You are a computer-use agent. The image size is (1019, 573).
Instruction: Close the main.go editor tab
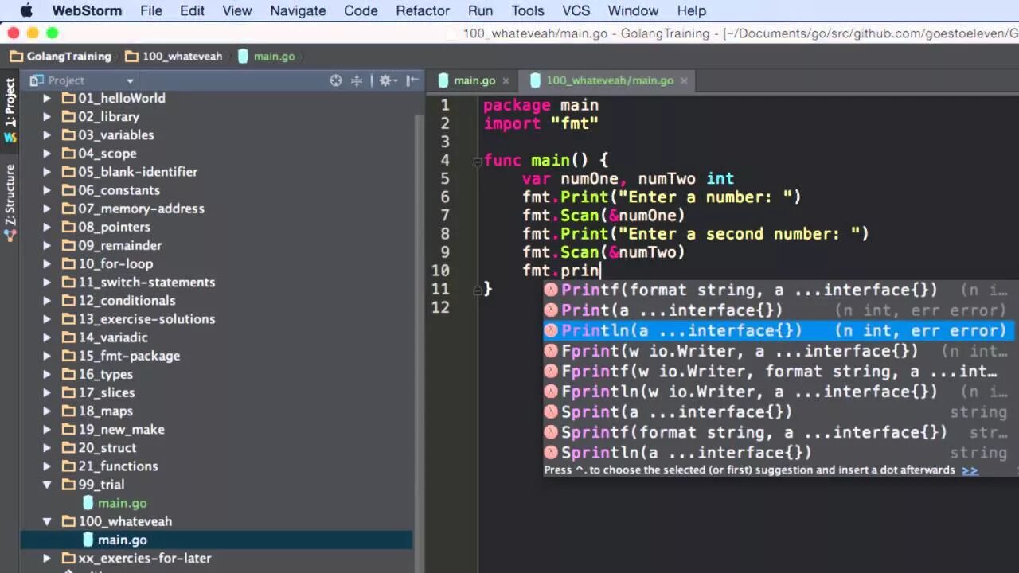[506, 80]
